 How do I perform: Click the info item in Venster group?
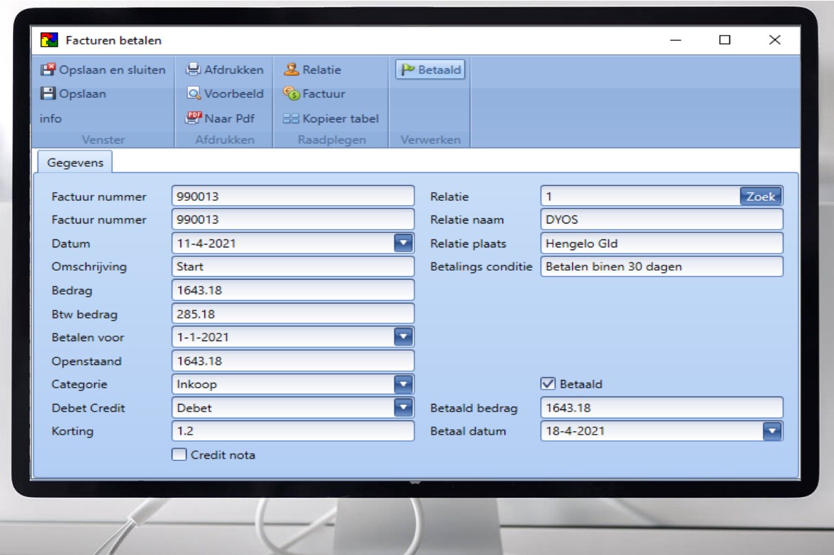click(51, 118)
